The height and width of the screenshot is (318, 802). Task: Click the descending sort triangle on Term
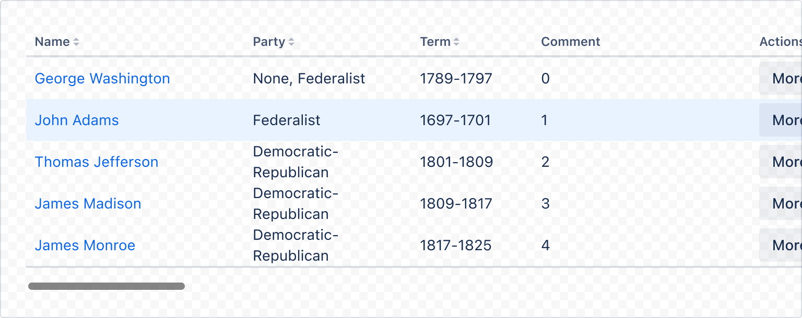(x=457, y=44)
